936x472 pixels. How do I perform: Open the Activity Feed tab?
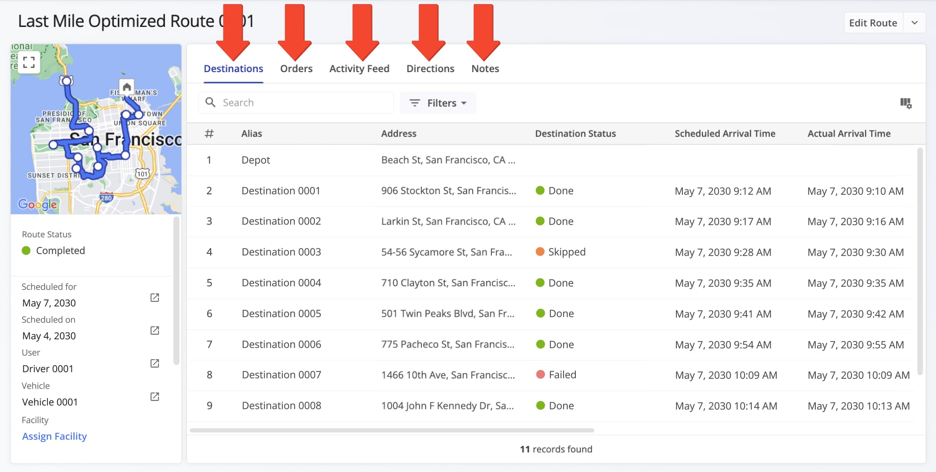pos(359,68)
